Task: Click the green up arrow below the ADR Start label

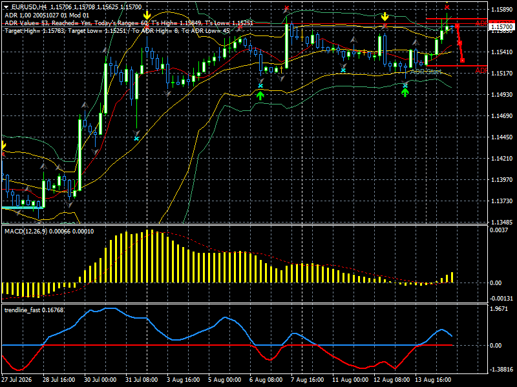Action: 405,93
